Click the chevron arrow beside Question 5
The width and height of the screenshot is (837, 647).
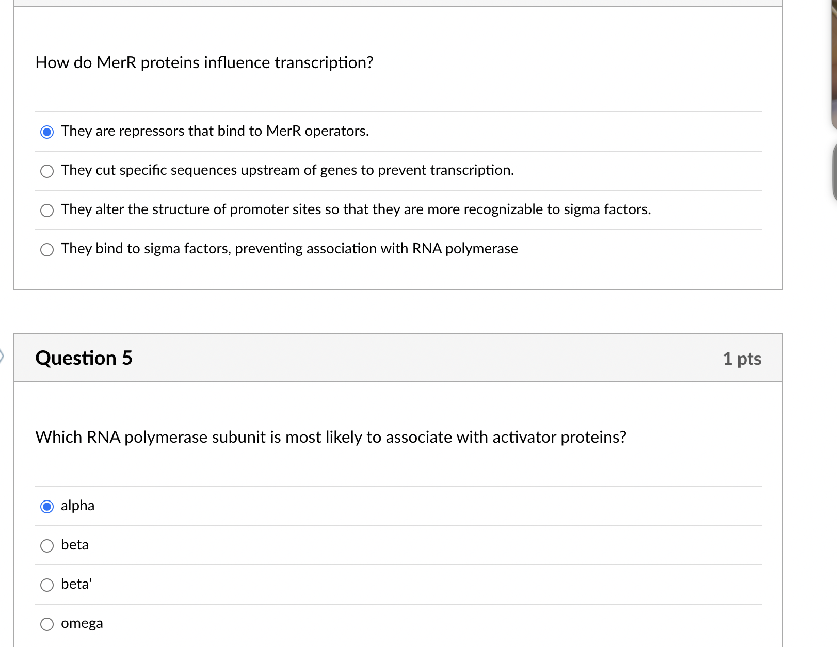point(3,357)
